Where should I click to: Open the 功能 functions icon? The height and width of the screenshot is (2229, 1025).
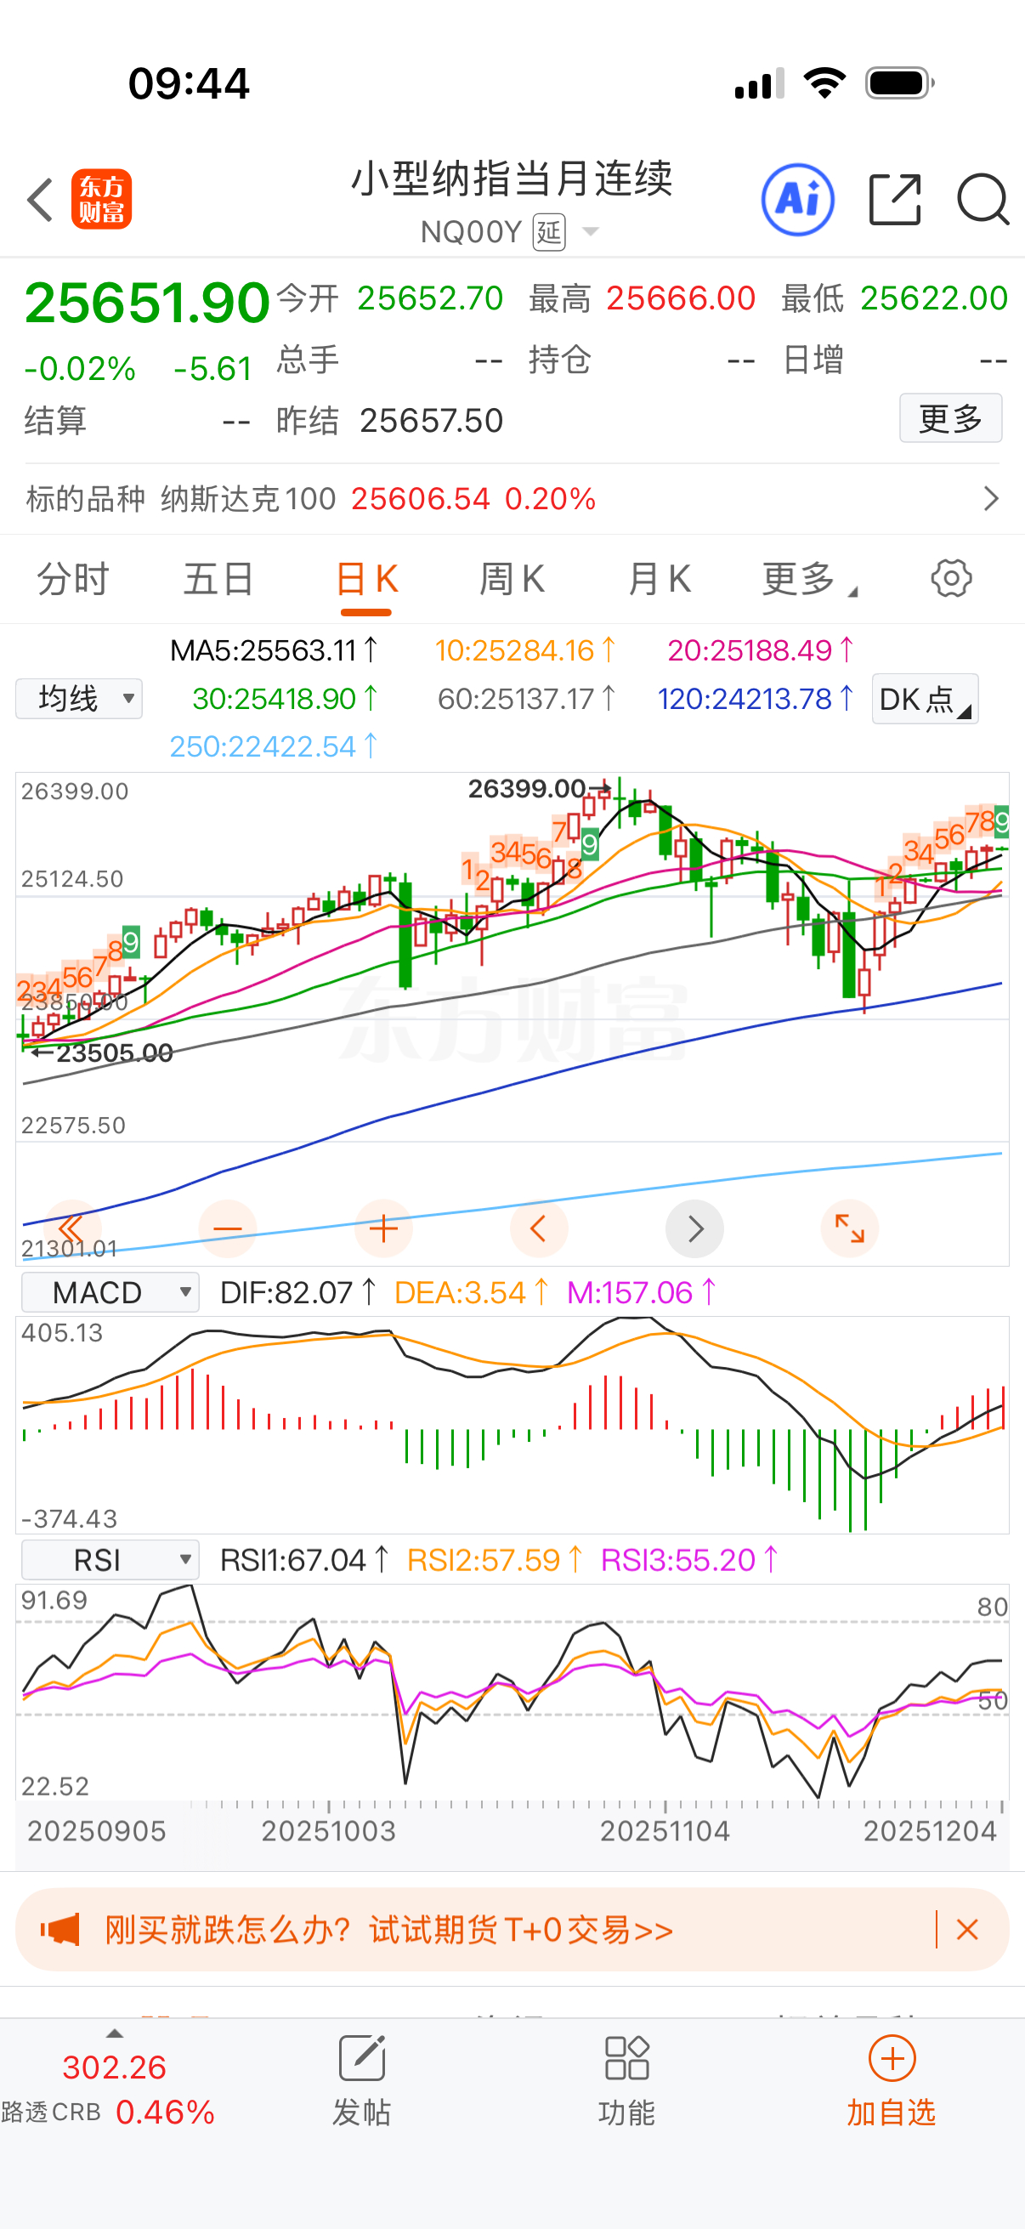(626, 2081)
